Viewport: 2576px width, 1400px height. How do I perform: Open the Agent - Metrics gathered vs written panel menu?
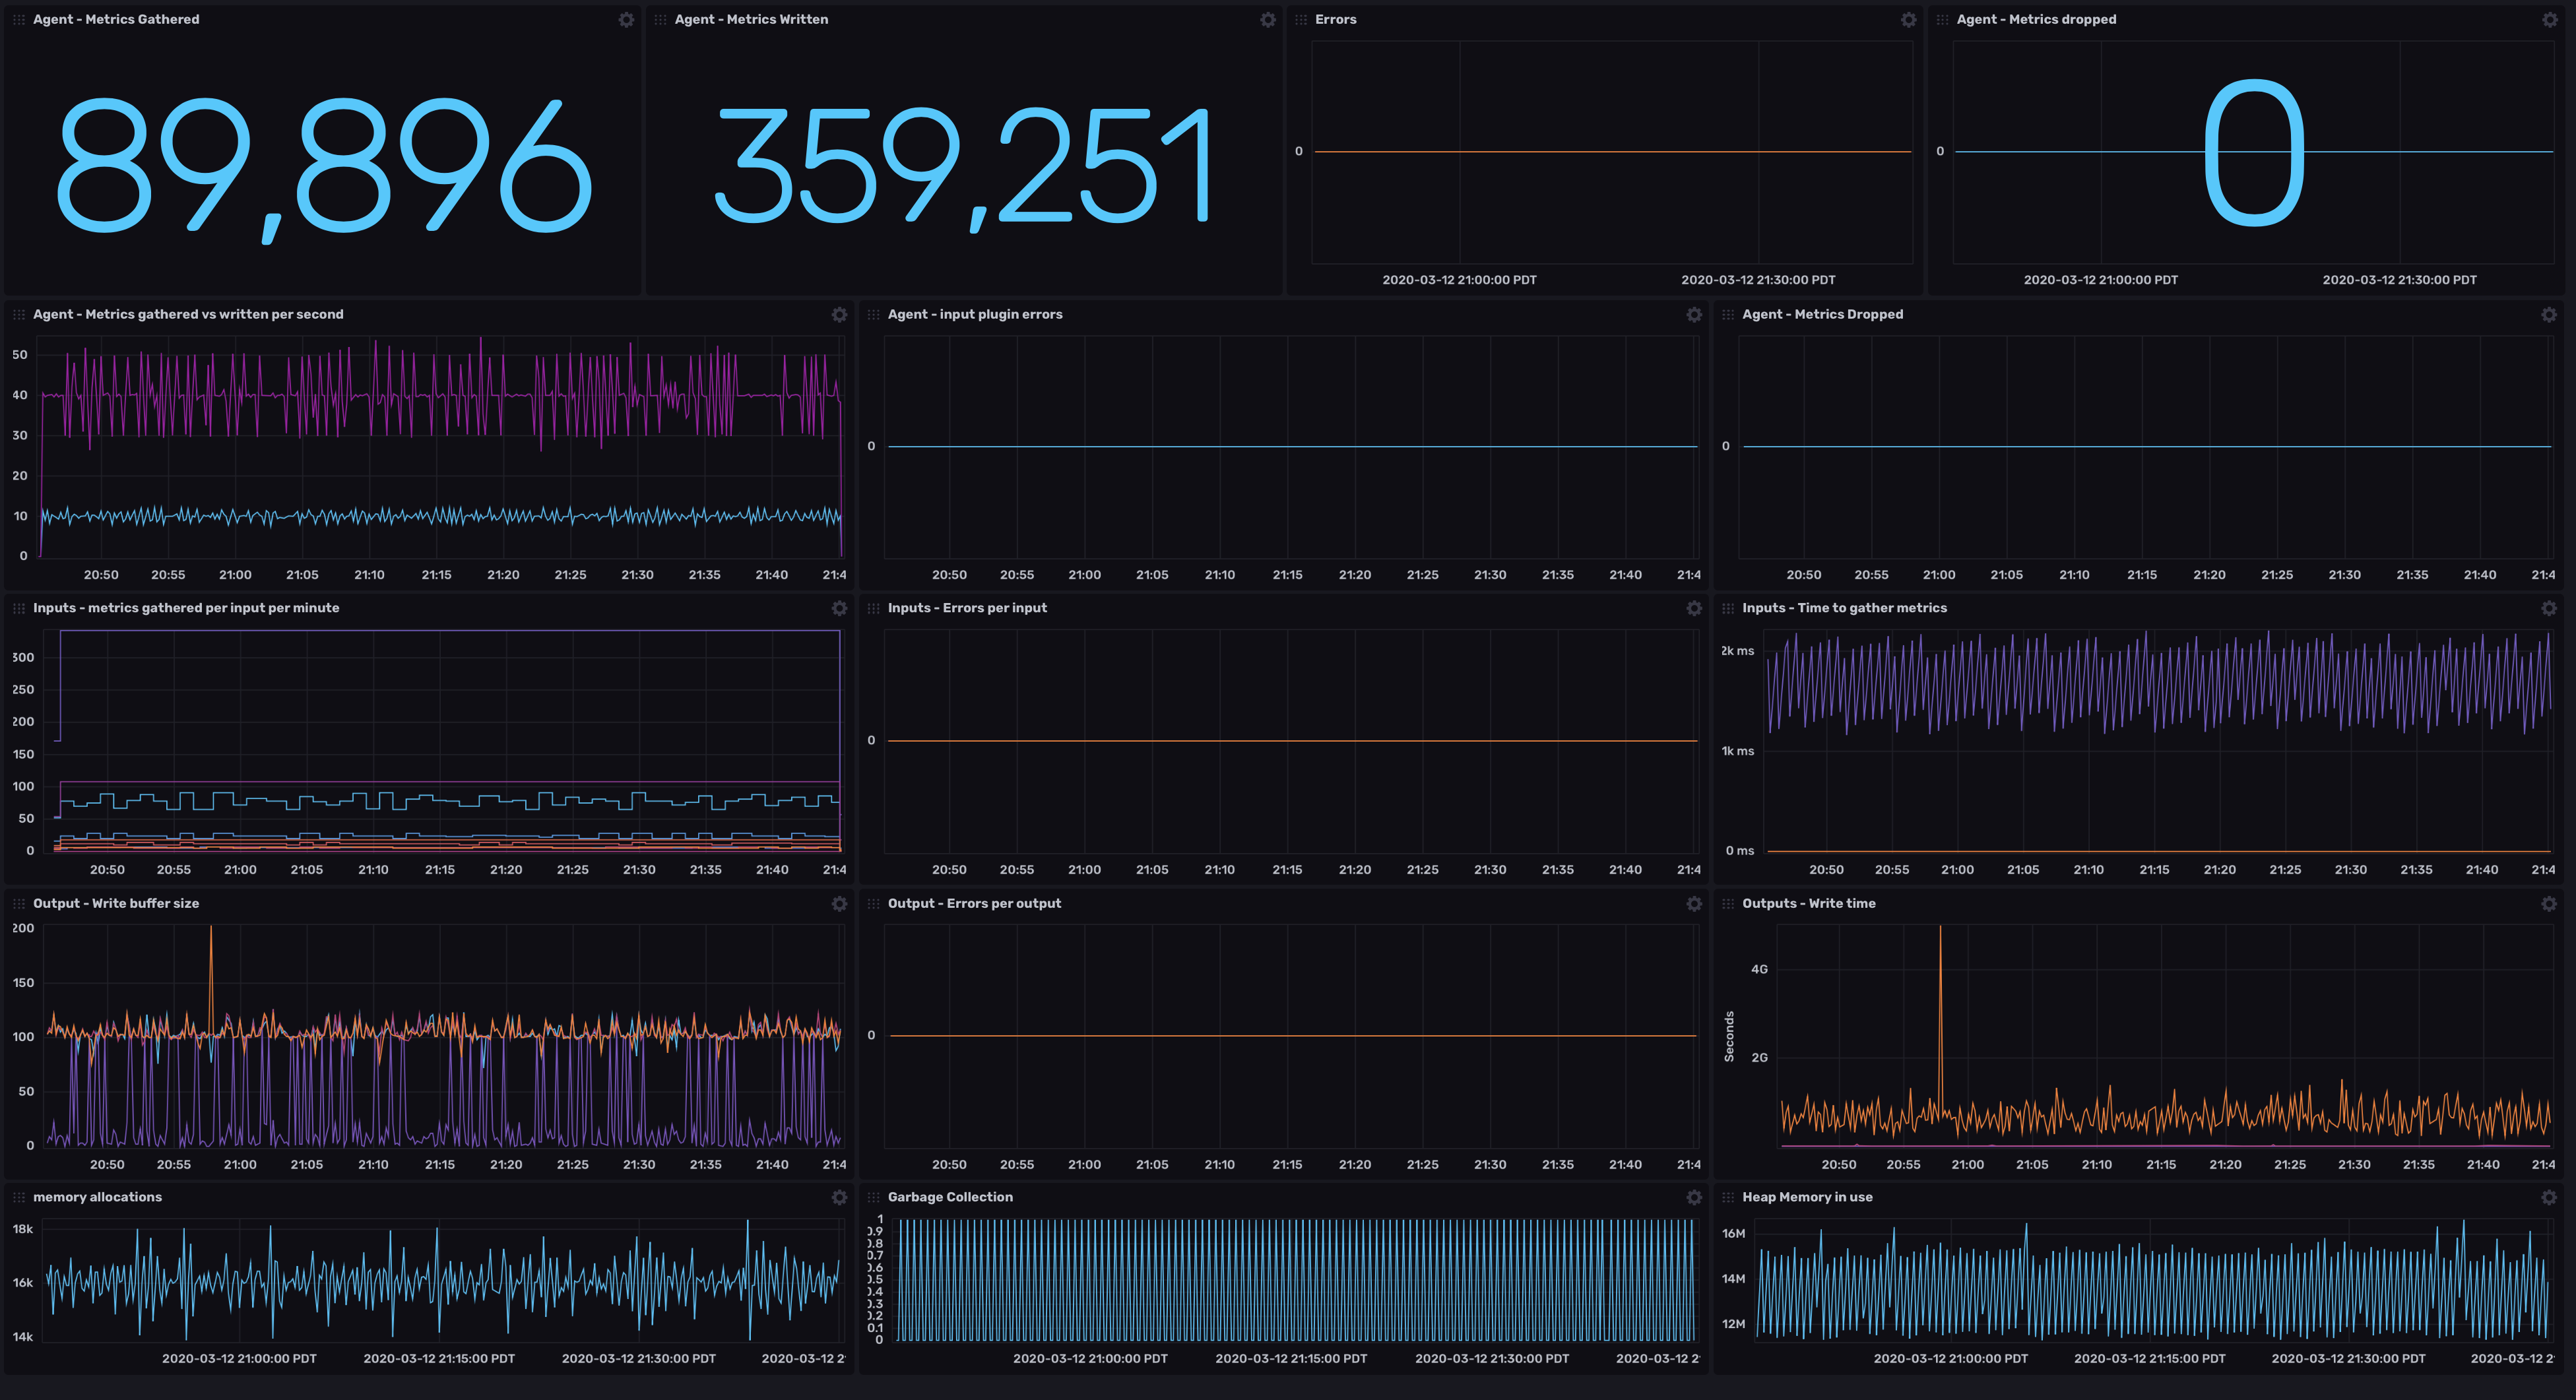click(x=840, y=314)
